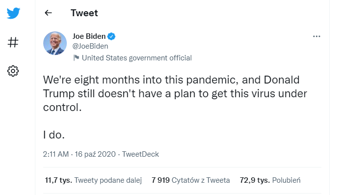
Task: Click the "Donald" word in tweet text
Action: [x=282, y=80]
